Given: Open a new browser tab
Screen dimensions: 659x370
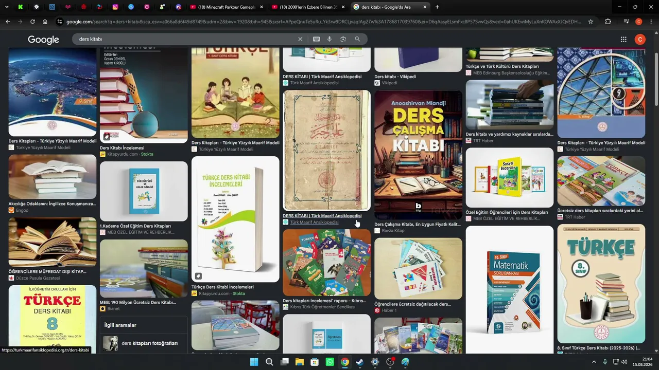Looking at the screenshot, I should (437, 7).
